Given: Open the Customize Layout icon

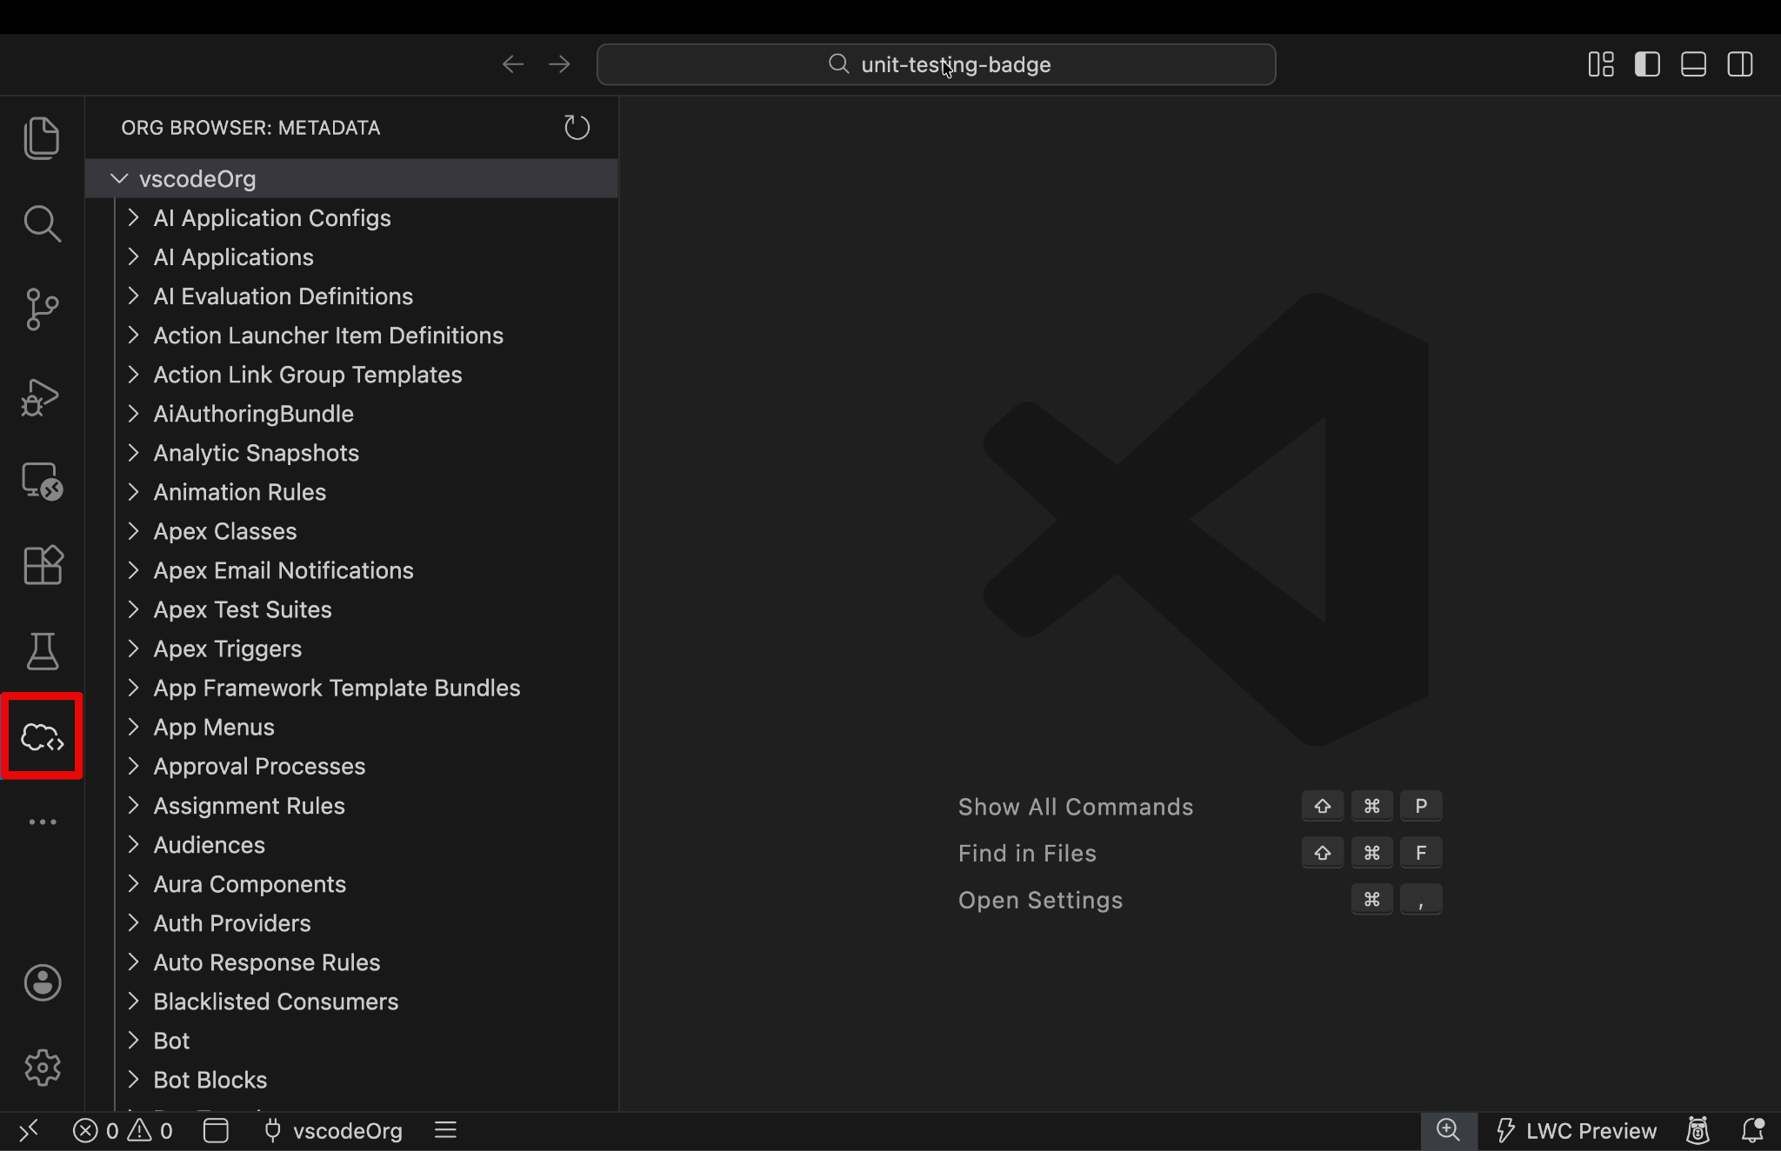Looking at the screenshot, I should pyautogui.click(x=1601, y=64).
